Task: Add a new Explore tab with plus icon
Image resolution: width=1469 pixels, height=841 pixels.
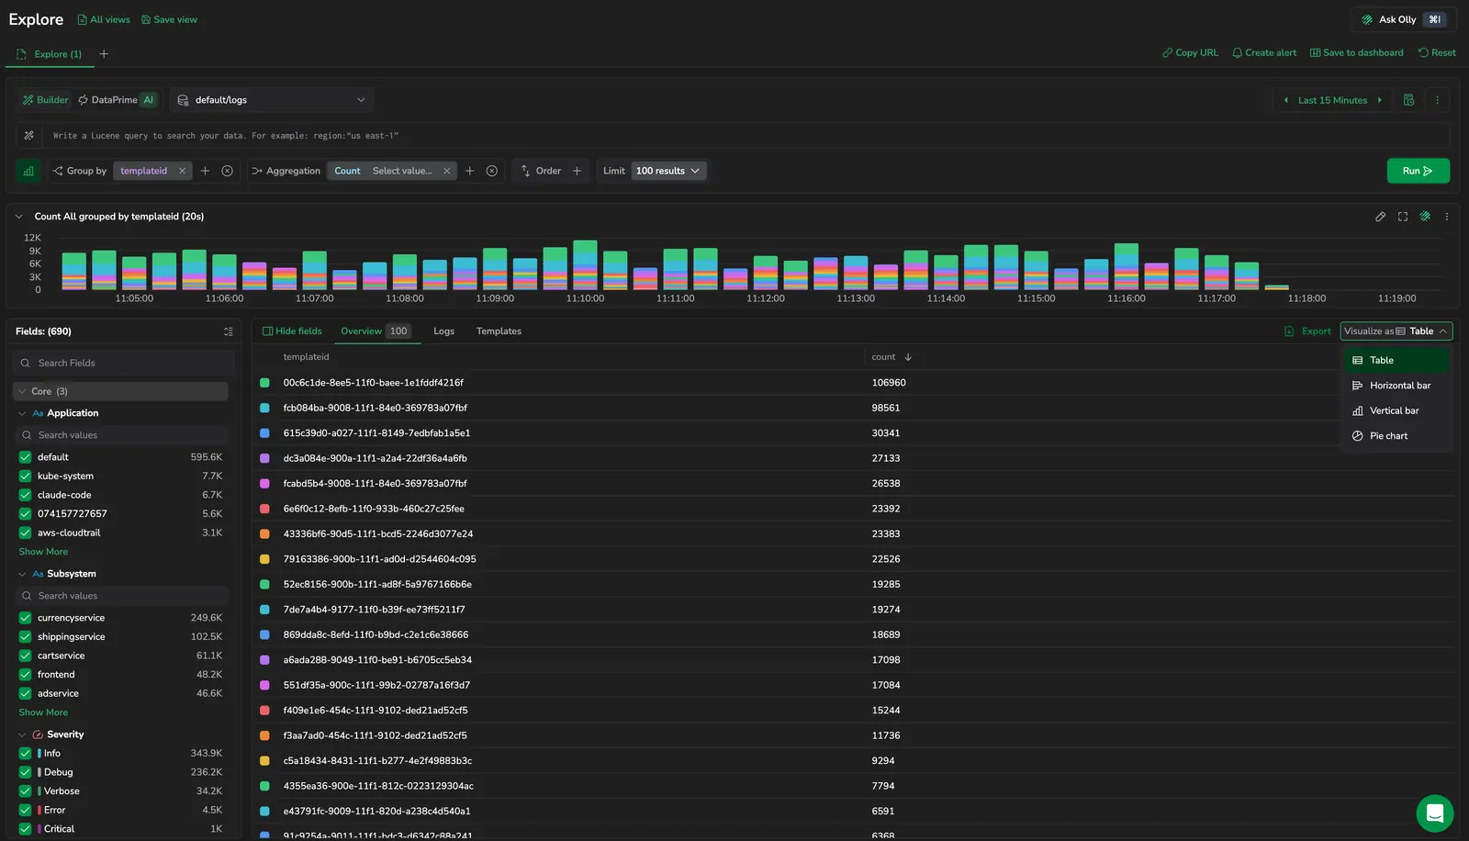Action: click(x=104, y=54)
